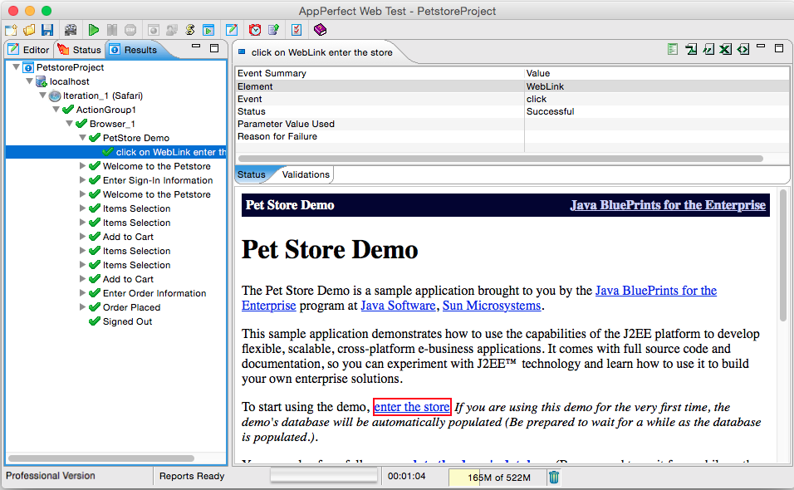Viewport: 794px width, 490px height.
Task: Run the test with the green play button
Action: (x=93, y=30)
